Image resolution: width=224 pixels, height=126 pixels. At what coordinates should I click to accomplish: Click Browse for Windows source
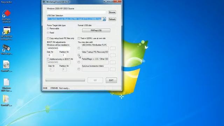112,12
